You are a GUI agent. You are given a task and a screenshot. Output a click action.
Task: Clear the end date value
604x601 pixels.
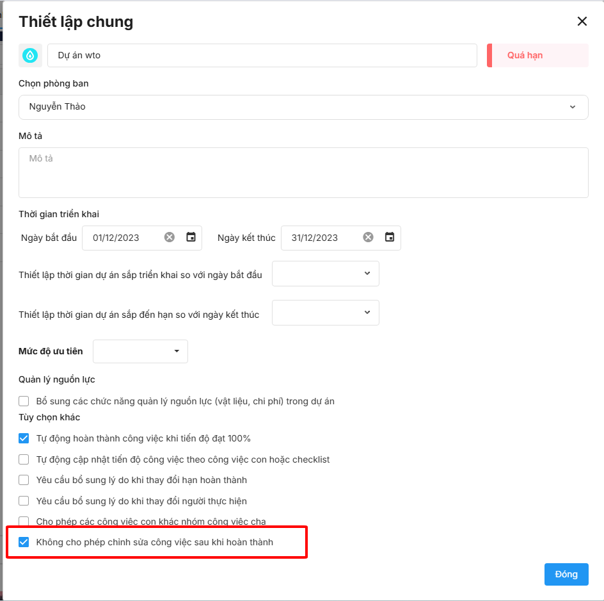(369, 237)
